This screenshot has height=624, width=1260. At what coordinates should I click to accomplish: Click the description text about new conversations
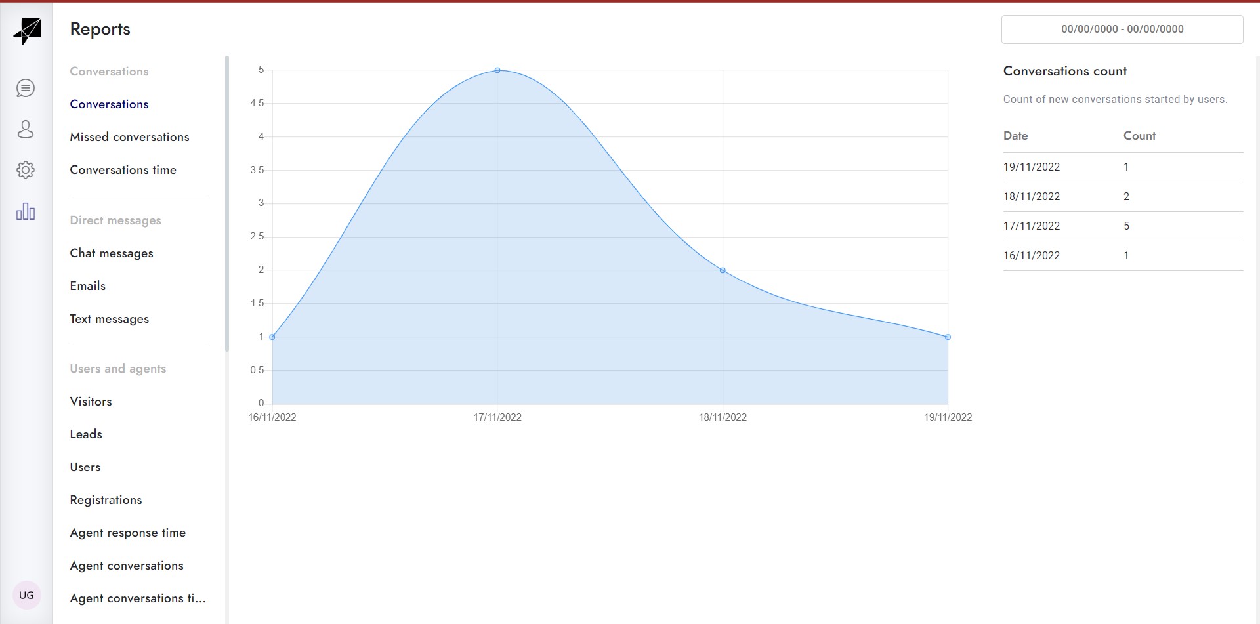click(1115, 100)
